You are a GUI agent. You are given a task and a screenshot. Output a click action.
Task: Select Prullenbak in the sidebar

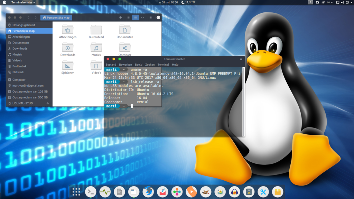click(x=19, y=66)
